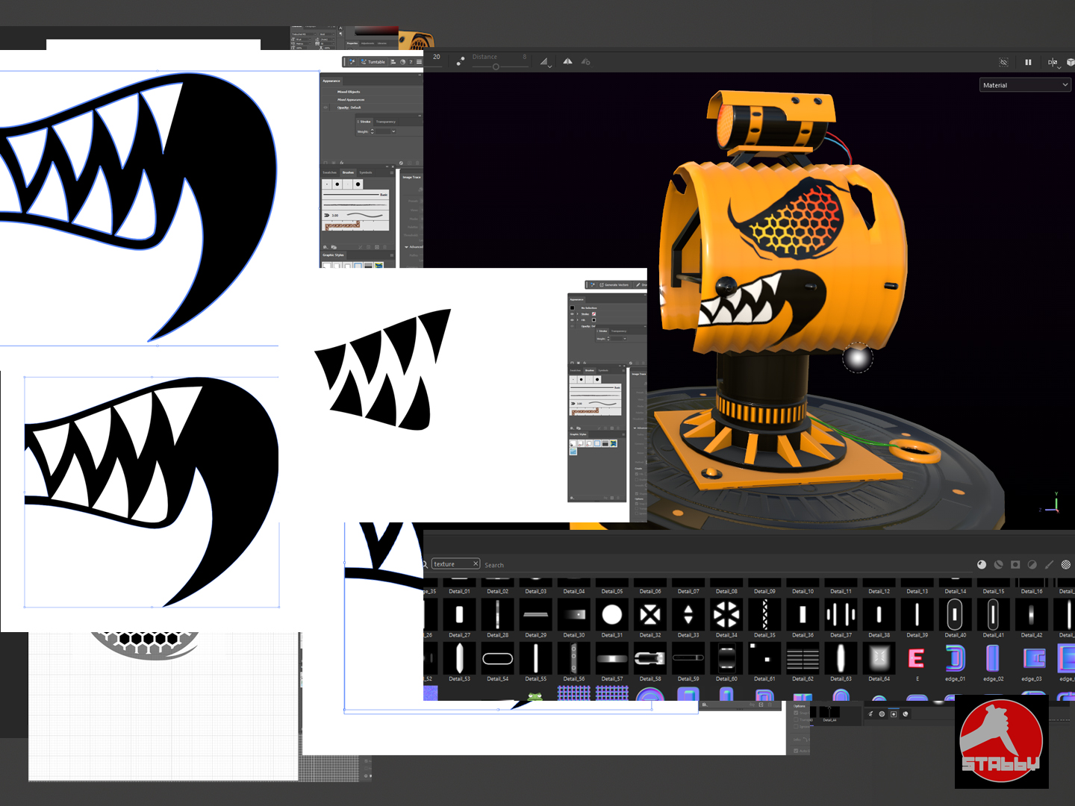The width and height of the screenshot is (1075, 806).
Task: Click the globe icon in Turntable bar
Action: pos(402,62)
